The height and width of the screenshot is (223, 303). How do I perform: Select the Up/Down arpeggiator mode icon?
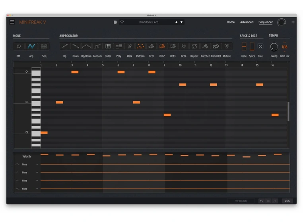click(86, 46)
